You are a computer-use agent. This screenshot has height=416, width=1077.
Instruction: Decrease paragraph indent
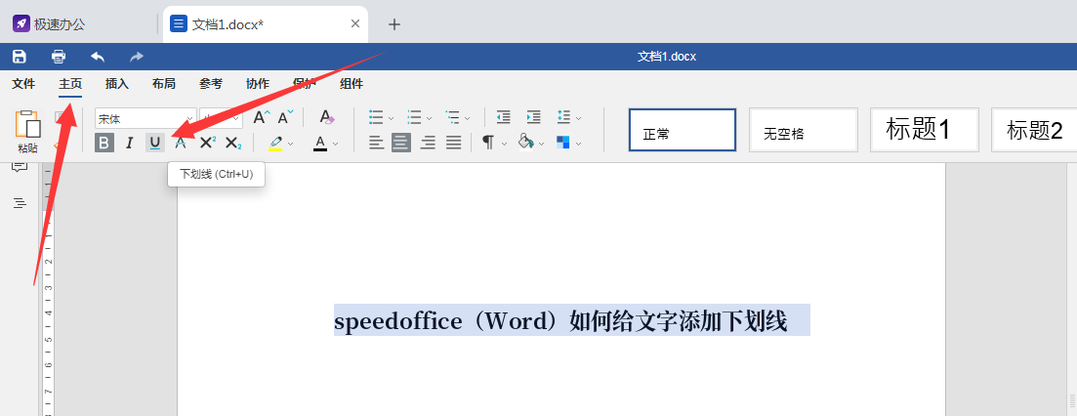[x=504, y=117]
